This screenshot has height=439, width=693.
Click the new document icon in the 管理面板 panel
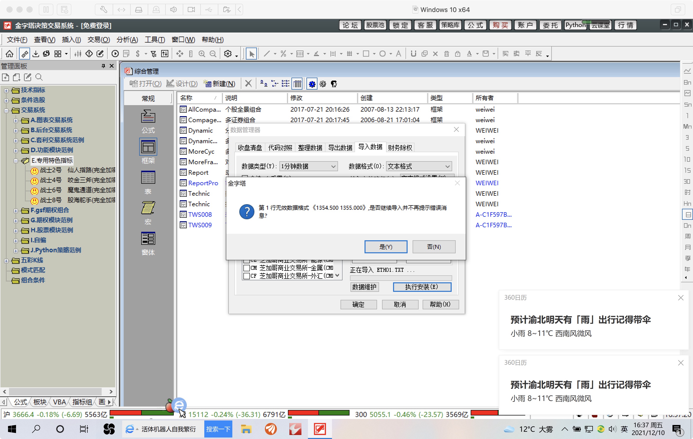coord(6,77)
